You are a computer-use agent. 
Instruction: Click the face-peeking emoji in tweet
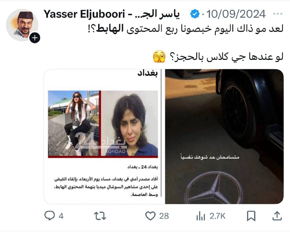pos(159,57)
